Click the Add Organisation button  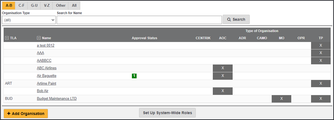pyautogui.click(x=26, y=114)
